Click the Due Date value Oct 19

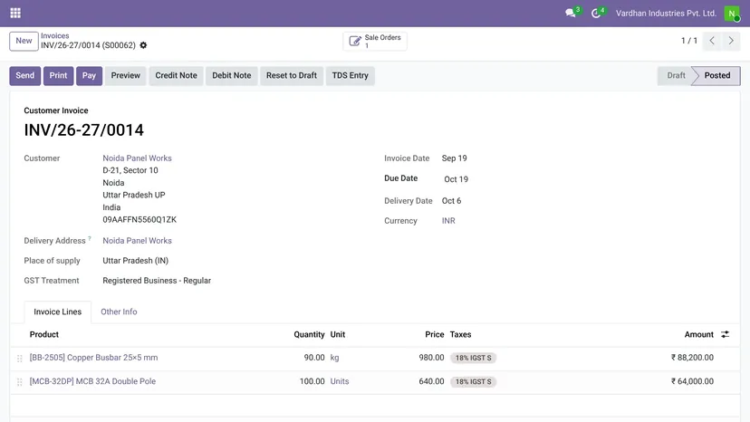(456, 179)
